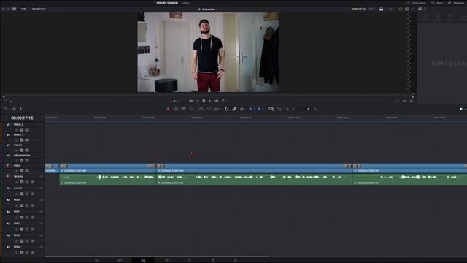Click the timeline zoom out minus button
The image size is (467, 263).
pos(293,109)
